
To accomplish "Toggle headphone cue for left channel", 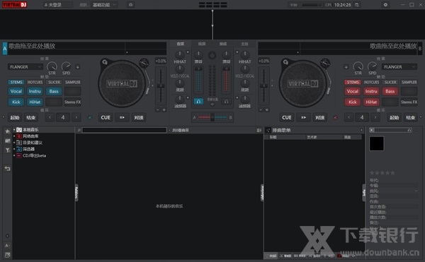I will (x=198, y=102).
